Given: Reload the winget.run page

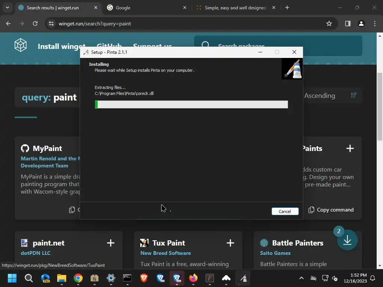Looking at the screenshot, I should click(x=35, y=24).
